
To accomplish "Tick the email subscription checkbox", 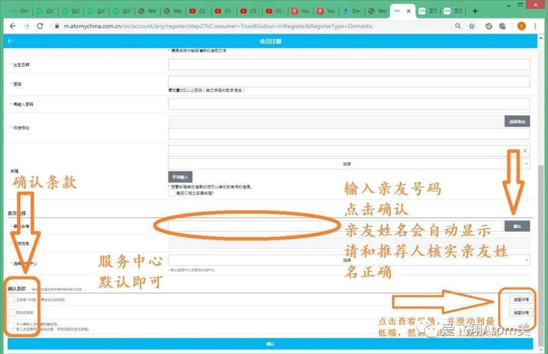I will coord(172,193).
